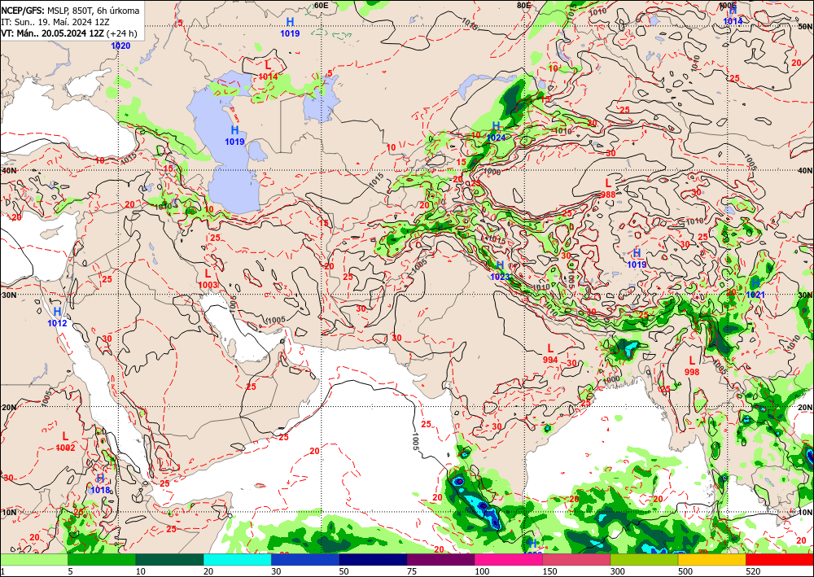
Task: Click the 'L 998' low pressure marker
Action: [691, 366]
